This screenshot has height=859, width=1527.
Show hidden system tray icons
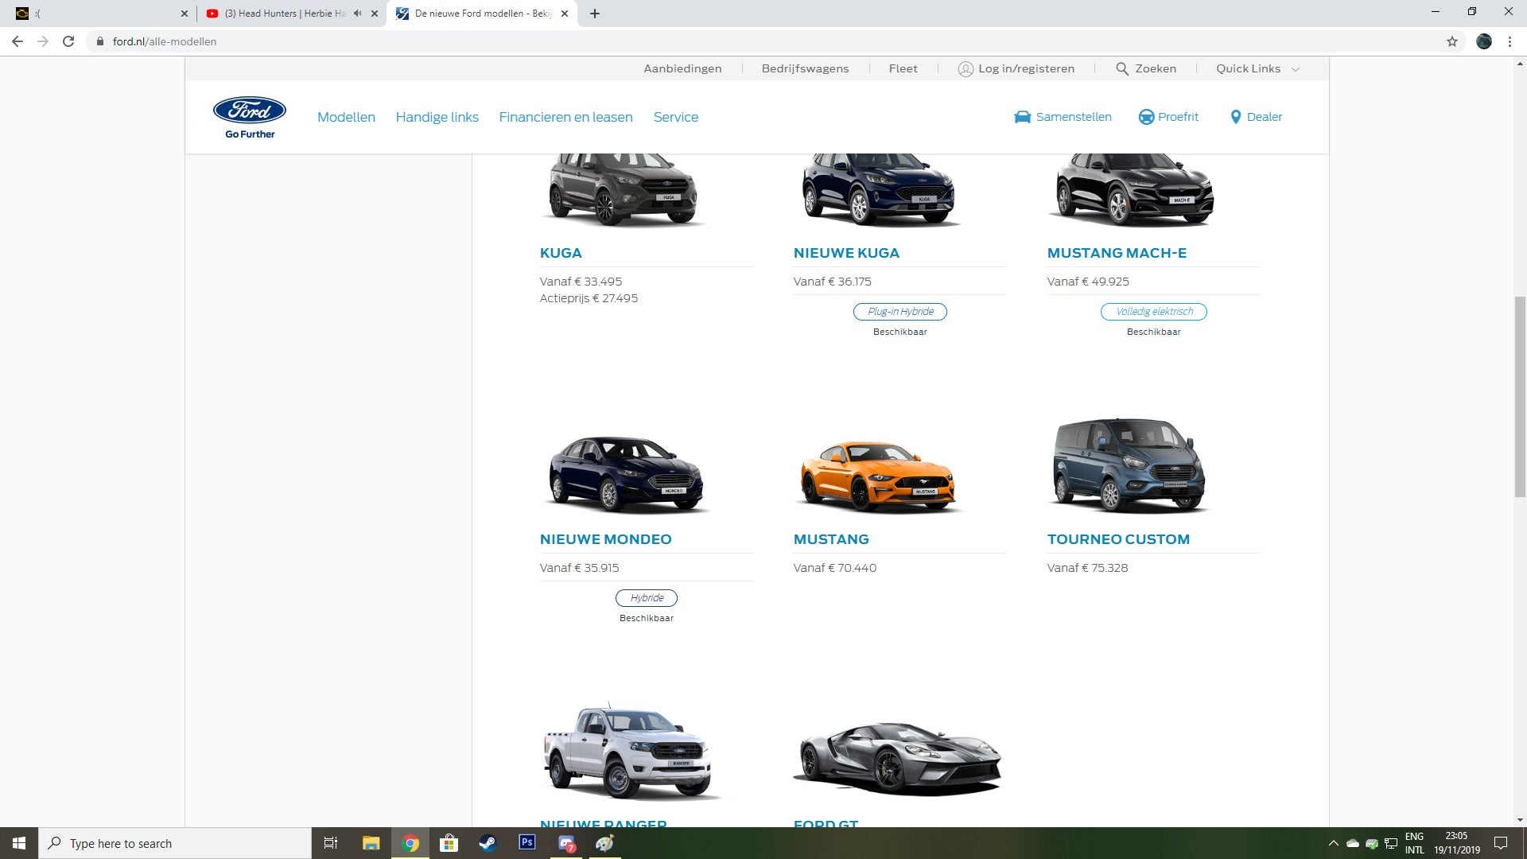(1334, 843)
